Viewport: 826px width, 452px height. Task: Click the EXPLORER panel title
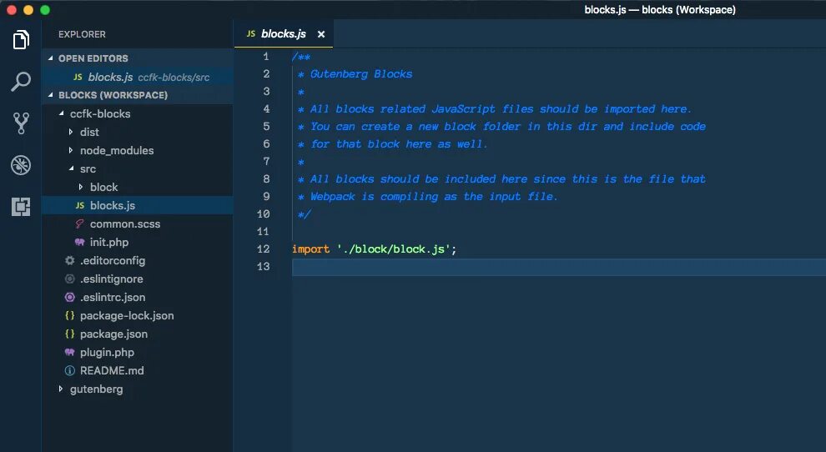tap(82, 34)
